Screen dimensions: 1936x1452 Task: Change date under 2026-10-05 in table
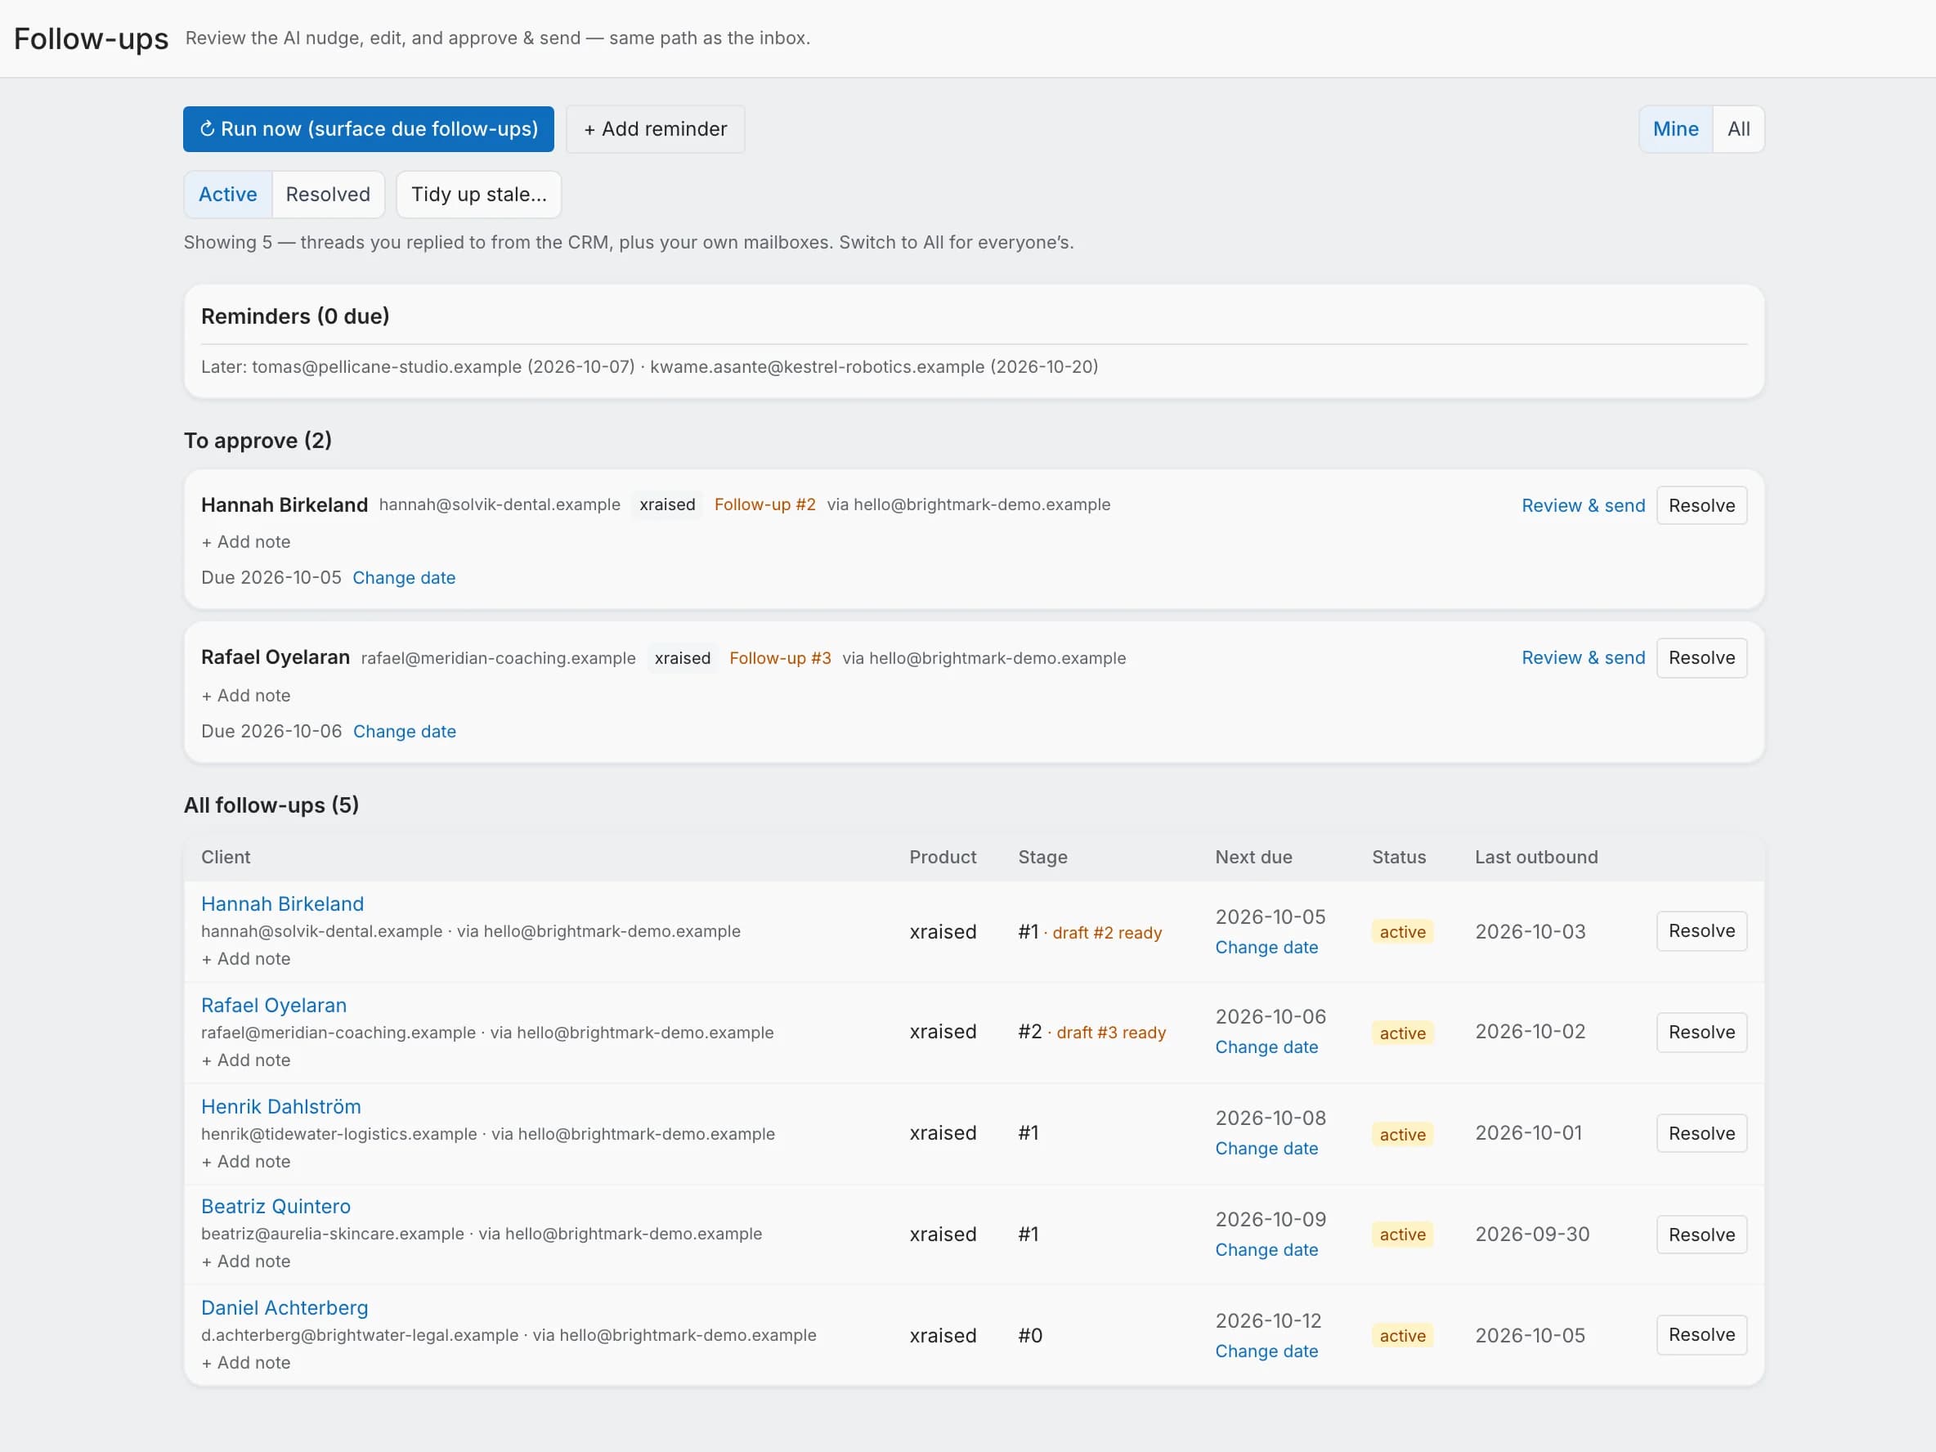1266,947
